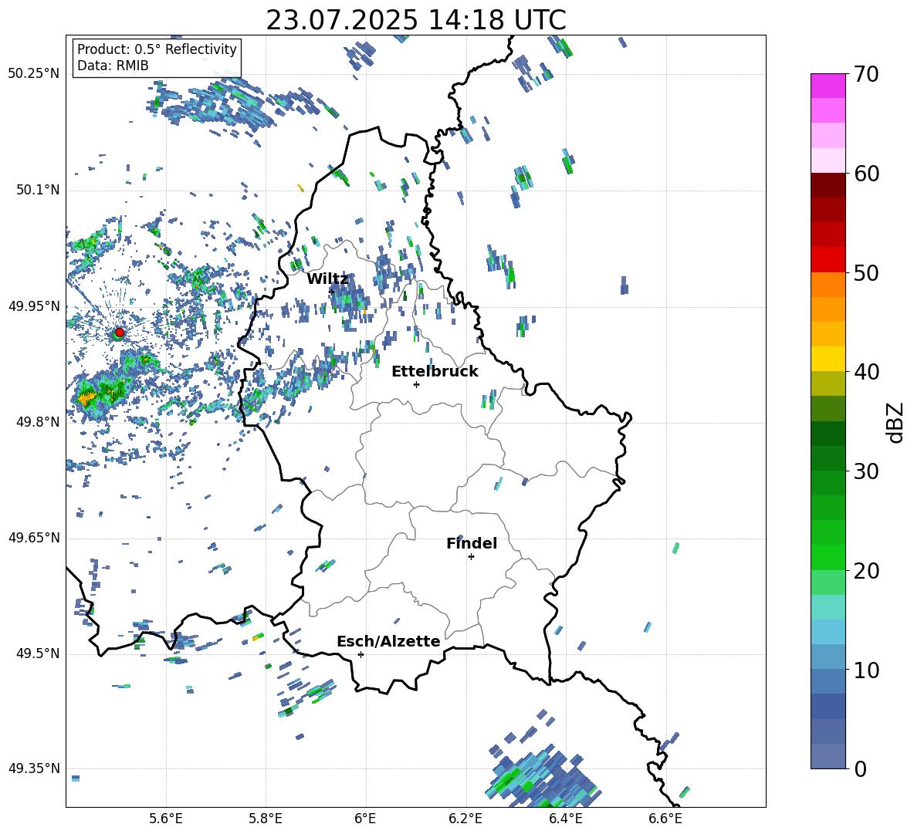Click the 50.1°N latitude label

click(37, 191)
